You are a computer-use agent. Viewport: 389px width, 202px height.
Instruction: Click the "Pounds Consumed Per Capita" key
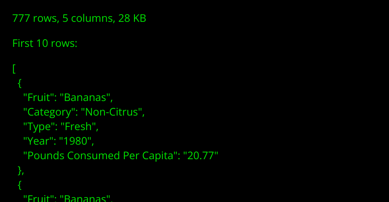(x=100, y=156)
